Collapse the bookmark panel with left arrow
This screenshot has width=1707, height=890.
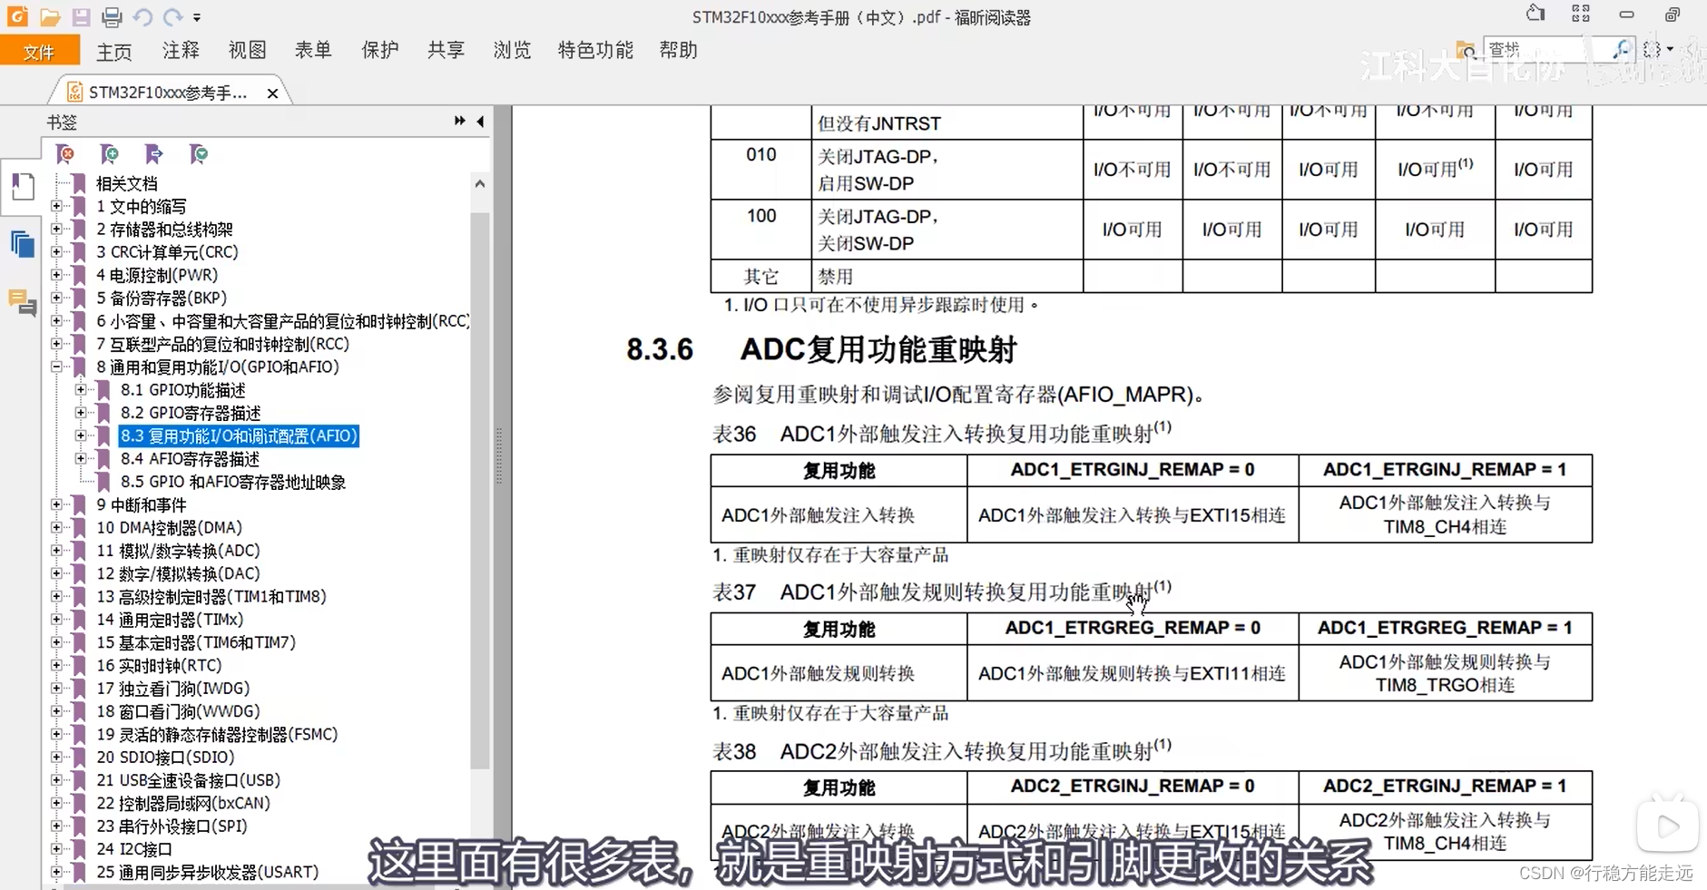click(x=480, y=121)
